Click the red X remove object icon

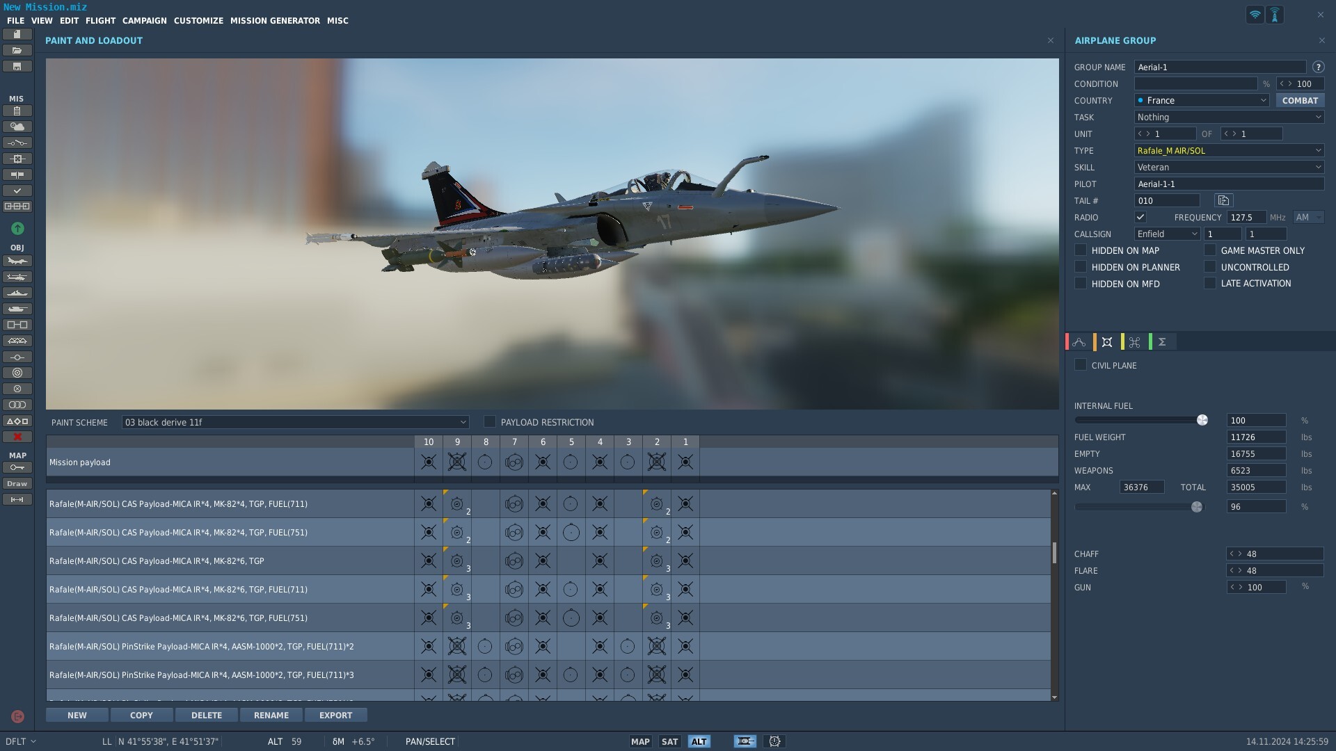[x=17, y=437]
